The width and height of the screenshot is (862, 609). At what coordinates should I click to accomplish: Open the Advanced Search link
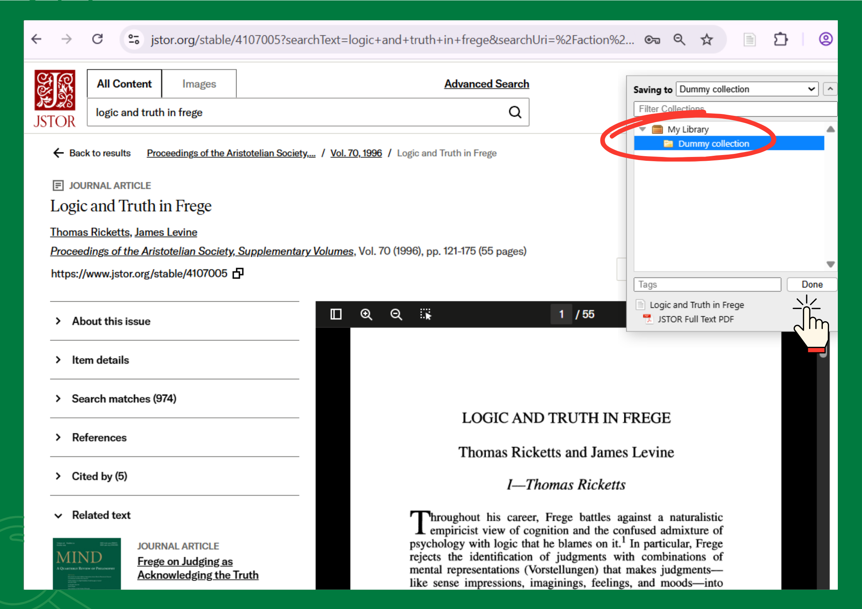[x=486, y=84]
